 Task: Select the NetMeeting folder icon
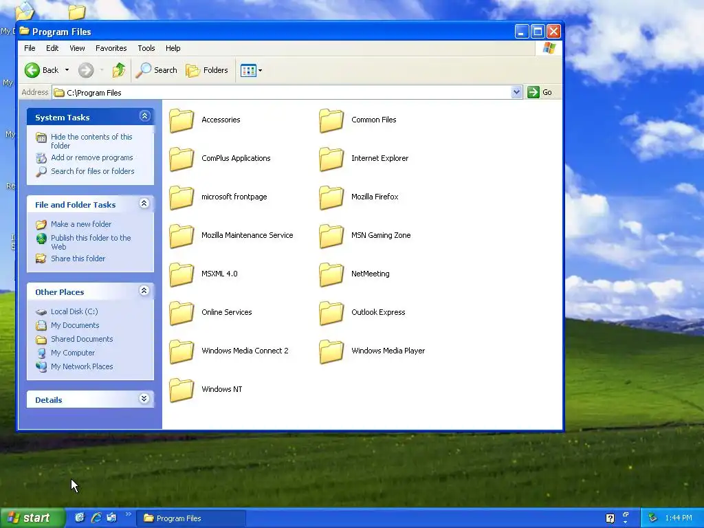(x=331, y=274)
